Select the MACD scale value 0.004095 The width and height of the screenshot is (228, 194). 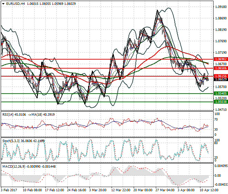[221, 166]
